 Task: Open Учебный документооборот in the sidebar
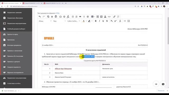point(16,29)
